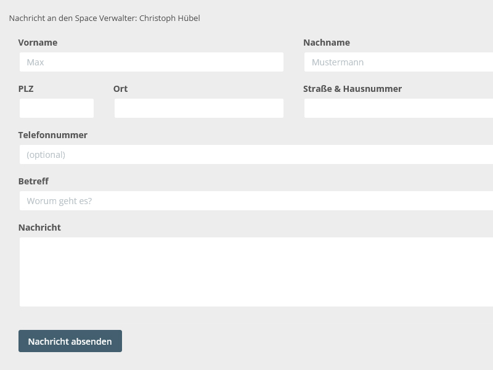Click the name 'Christoph Hübel' in the heading
The width and height of the screenshot is (493, 370).
pyautogui.click(x=169, y=18)
